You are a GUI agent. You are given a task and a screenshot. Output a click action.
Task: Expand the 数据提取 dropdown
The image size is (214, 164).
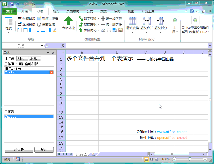pos(99,24)
